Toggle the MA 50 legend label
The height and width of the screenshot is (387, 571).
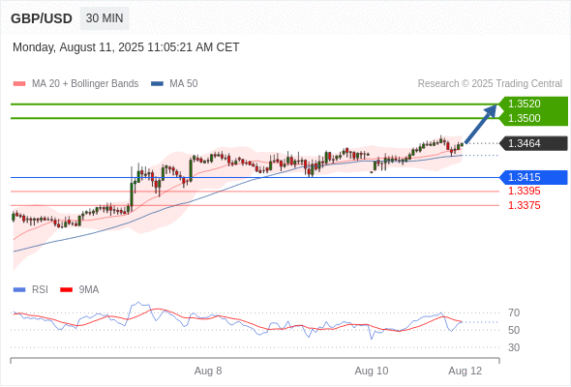(184, 84)
